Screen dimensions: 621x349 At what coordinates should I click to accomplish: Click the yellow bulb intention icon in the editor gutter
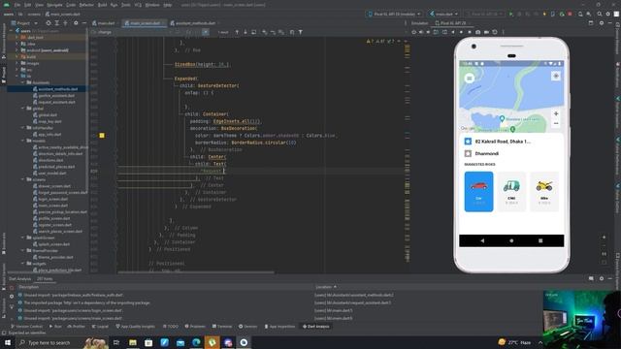pyautogui.click(x=102, y=136)
